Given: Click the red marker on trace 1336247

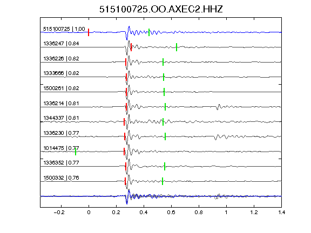Looking at the screenshot, I should pos(131,47).
